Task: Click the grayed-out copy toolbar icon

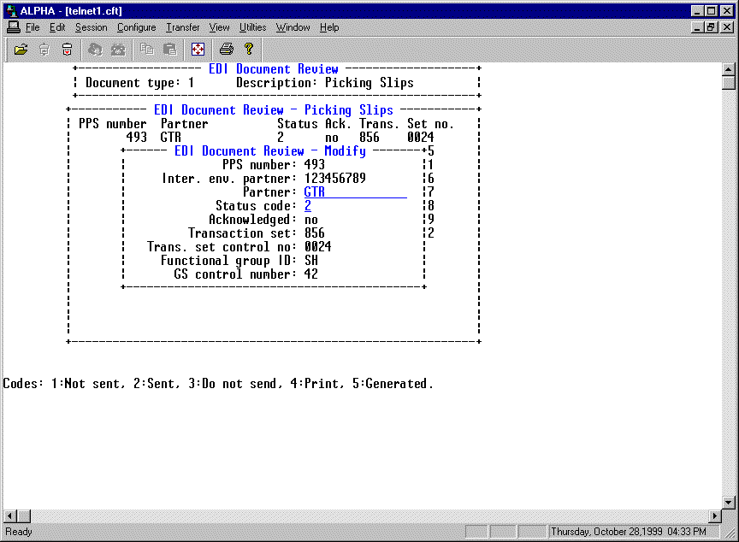Action: [147, 49]
